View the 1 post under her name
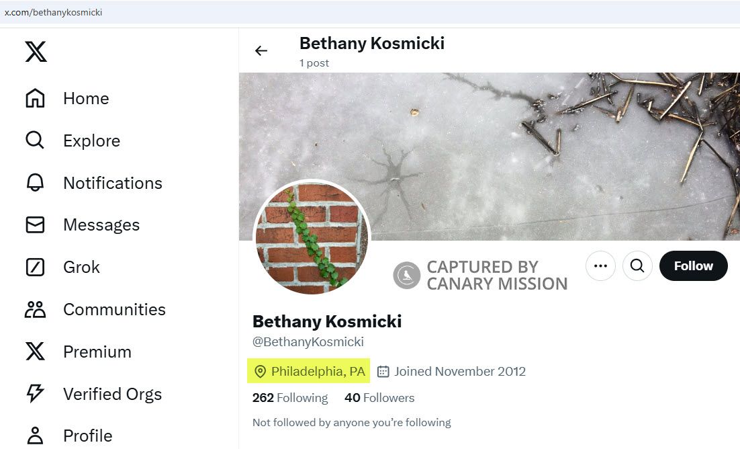 click(x=314, y=63)
